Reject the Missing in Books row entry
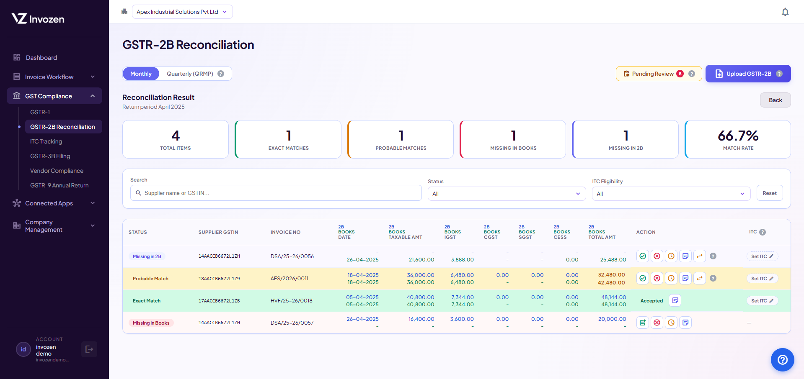 657,323
